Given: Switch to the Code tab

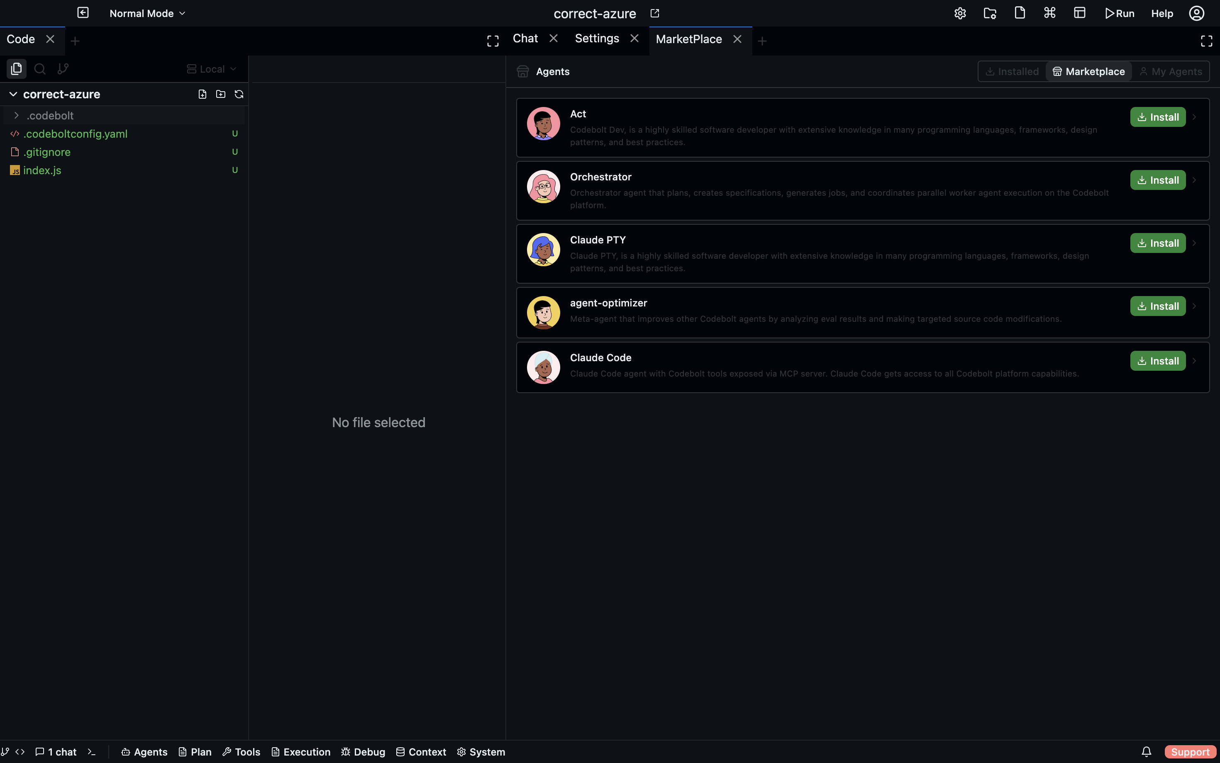Looking at the screenshot, I should pyautogui.click(x=21, y=39).
